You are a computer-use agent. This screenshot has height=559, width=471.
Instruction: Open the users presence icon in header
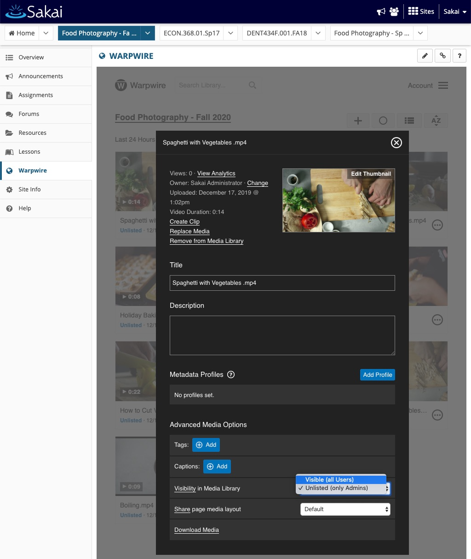(394, 12)
